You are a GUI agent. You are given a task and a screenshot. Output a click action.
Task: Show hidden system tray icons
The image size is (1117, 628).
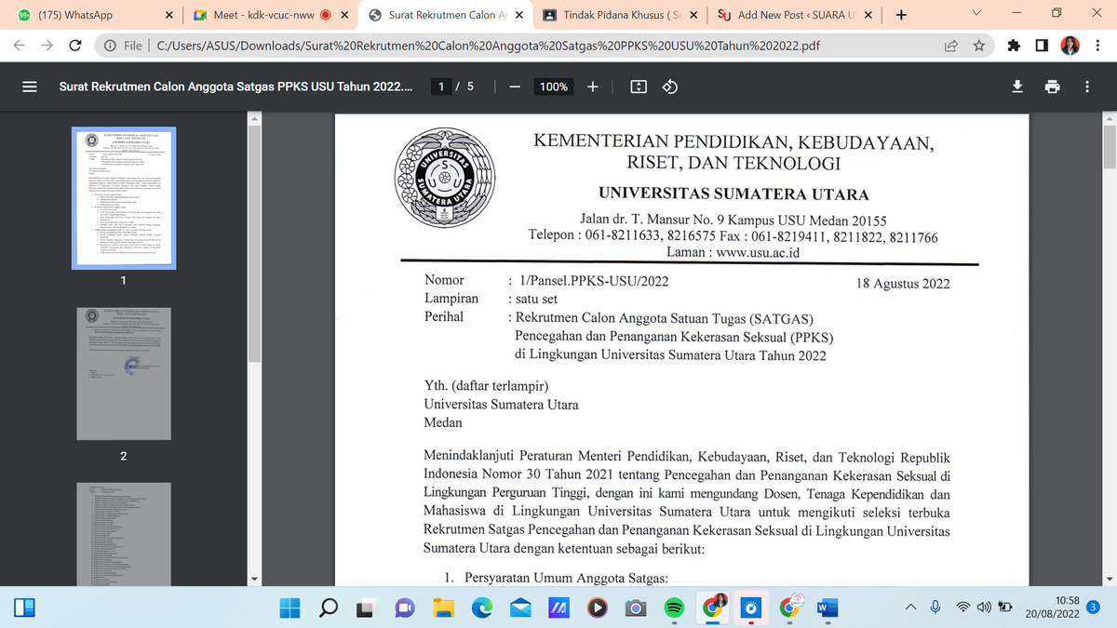click(909, 608)
